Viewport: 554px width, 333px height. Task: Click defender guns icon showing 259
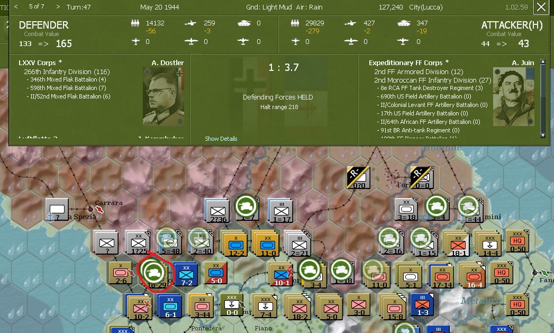click(x=190, y=23)
